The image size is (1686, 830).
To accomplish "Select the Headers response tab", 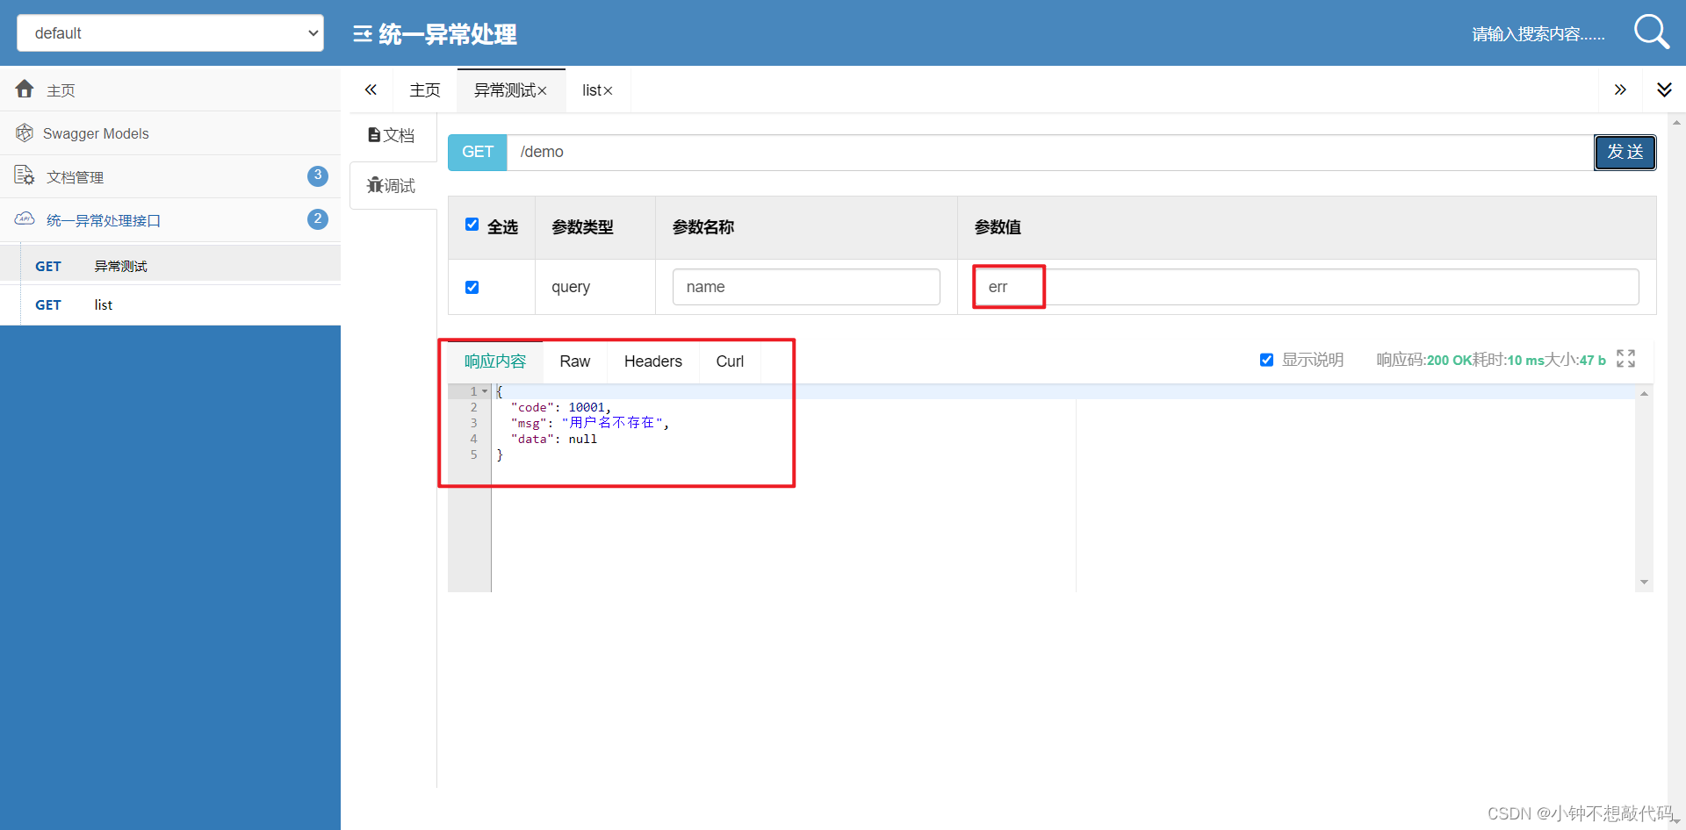I will (x=653, y=361).
